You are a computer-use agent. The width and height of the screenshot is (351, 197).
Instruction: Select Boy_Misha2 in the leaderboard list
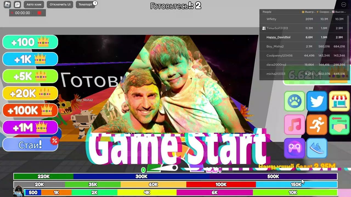(304, 47)
